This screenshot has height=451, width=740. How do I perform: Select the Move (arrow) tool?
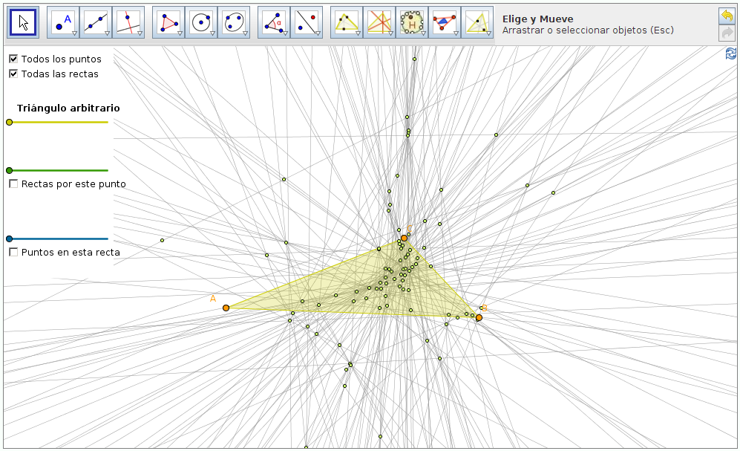(x=24, y=23)
